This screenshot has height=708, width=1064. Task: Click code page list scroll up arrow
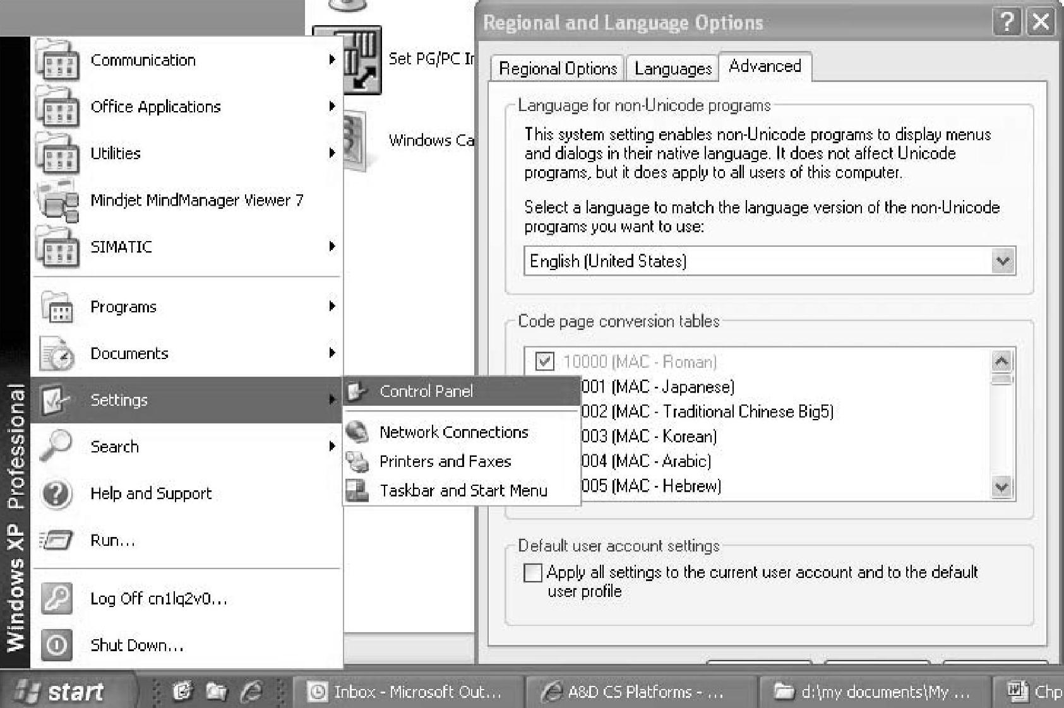click(x=1002, y=360)
